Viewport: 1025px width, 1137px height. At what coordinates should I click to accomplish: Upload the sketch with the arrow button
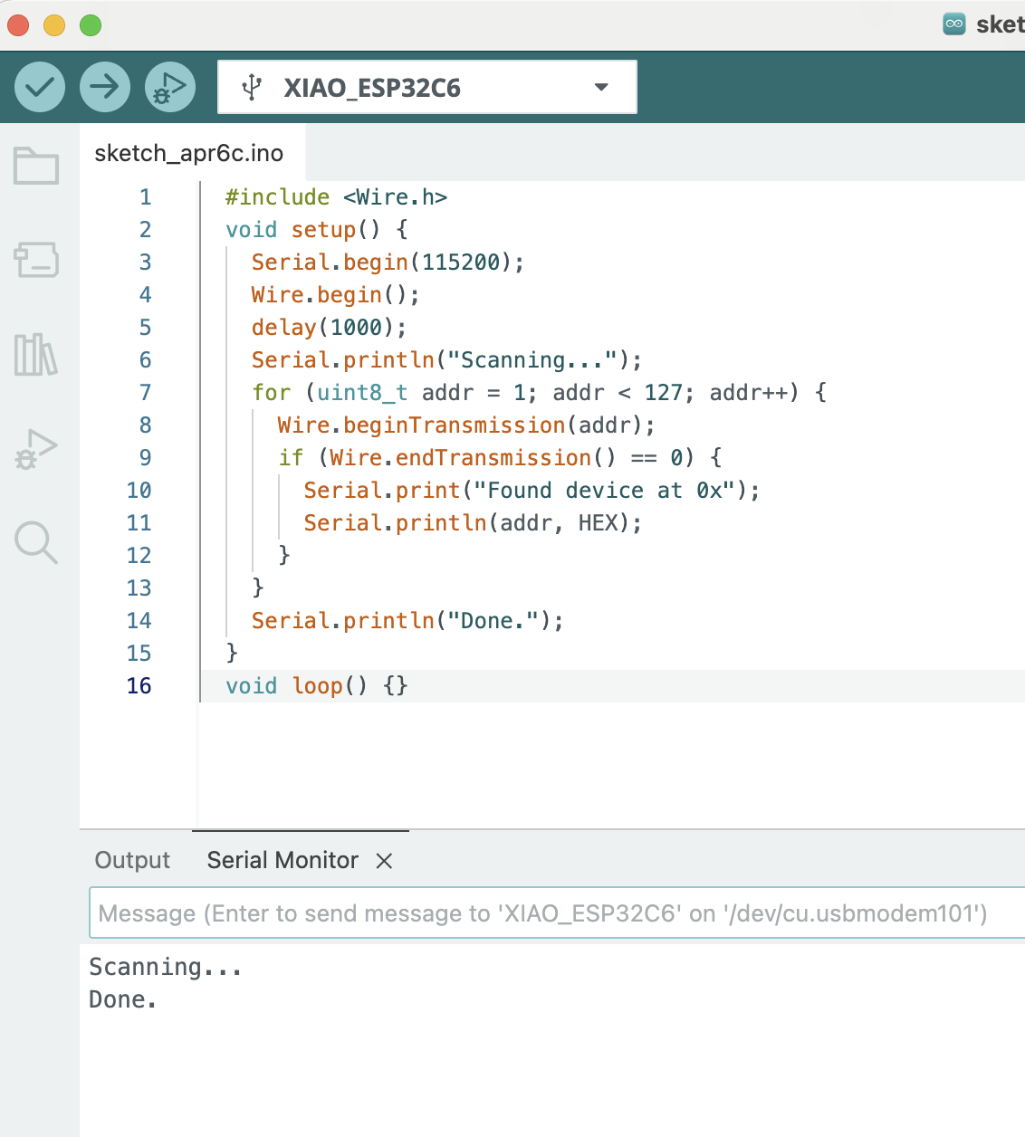point(105,87)
